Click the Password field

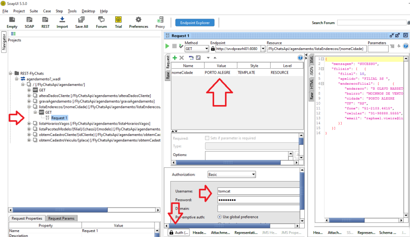(259, 200)
